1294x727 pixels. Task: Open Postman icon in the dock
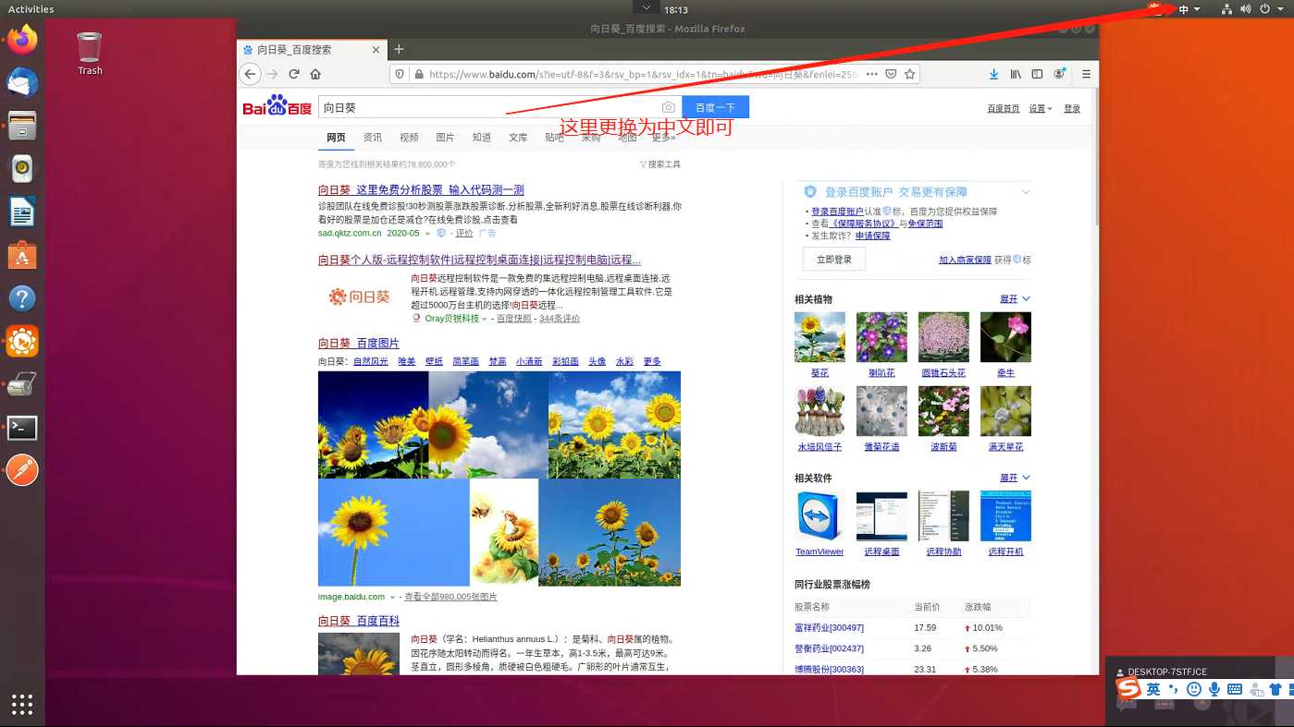(22, 470)
